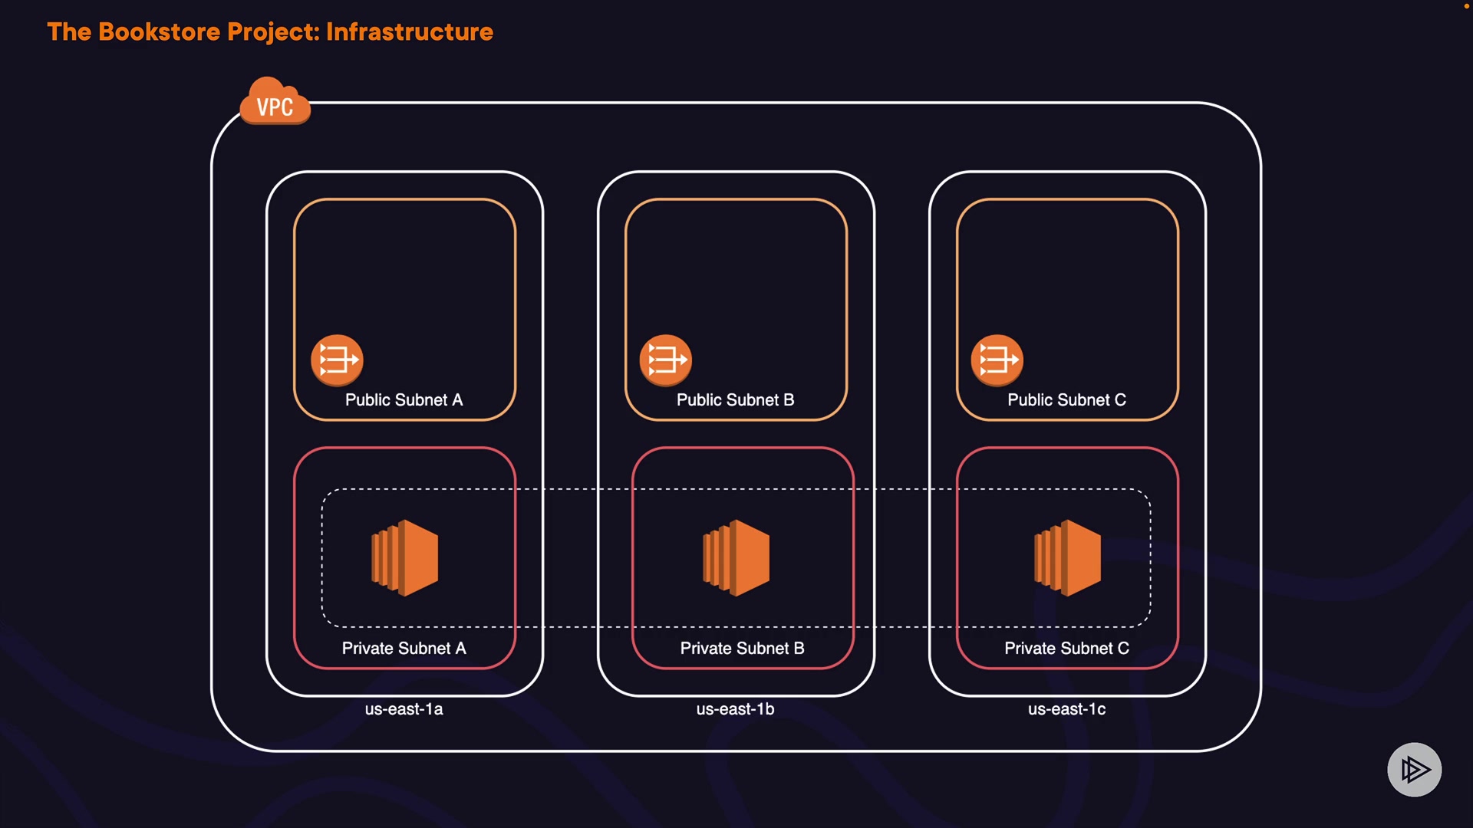Click the Private Subnet A label
The width and height of the screenshot is (1473, 828).
tap(404, 649)
